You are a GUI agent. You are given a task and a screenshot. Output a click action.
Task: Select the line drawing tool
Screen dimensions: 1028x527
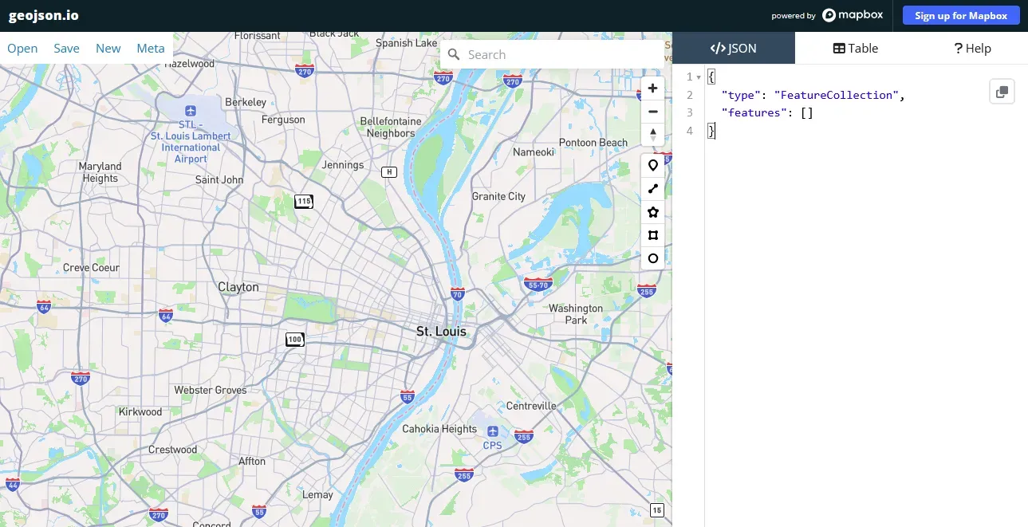[x=652, y=188]
